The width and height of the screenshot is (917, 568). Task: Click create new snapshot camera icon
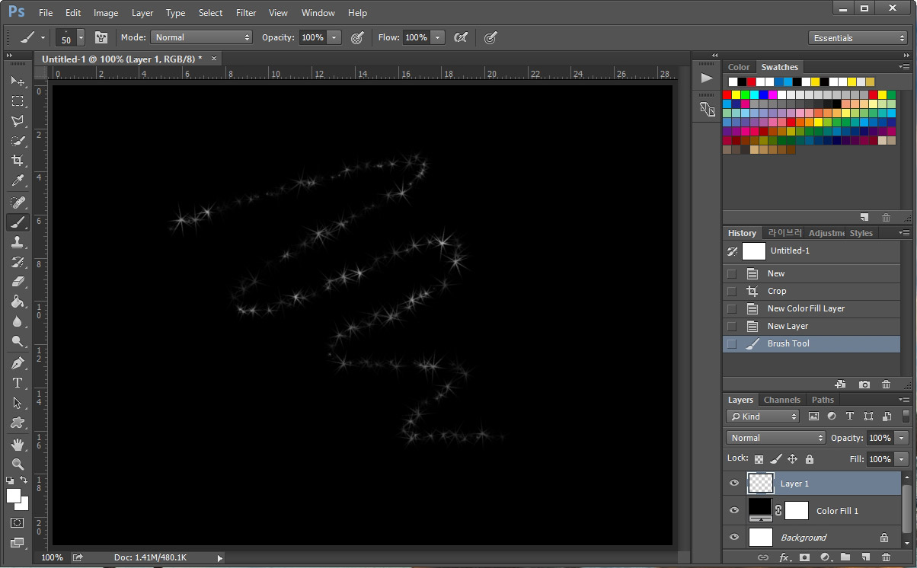864,385
